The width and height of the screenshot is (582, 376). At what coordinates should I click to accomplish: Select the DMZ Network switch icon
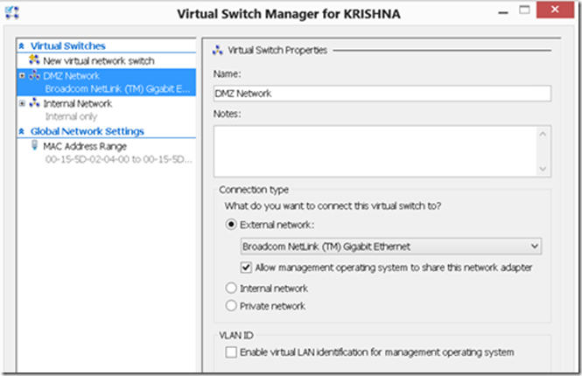point(34,75)
